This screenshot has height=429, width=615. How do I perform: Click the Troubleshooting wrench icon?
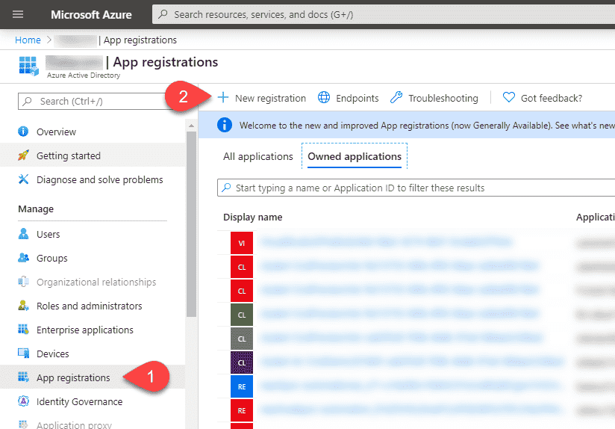point(396,97)
